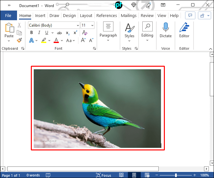Toggle strikethrough text formatting
The width and height of the screenshot is (214, 178).
click(59, 33)
